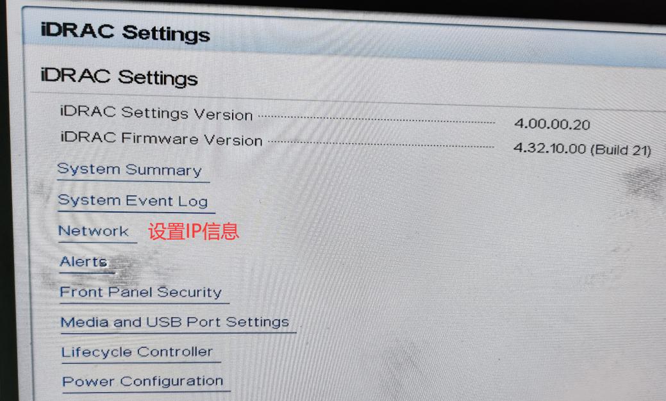Click the red 设置IP信息 annotation

pyautogui.click(x=193, y=231)
